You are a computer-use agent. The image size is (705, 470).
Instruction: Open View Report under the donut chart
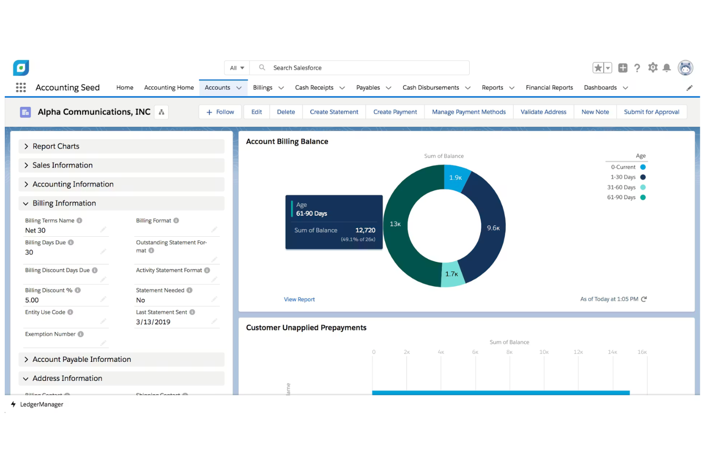[x=299, y=299]
